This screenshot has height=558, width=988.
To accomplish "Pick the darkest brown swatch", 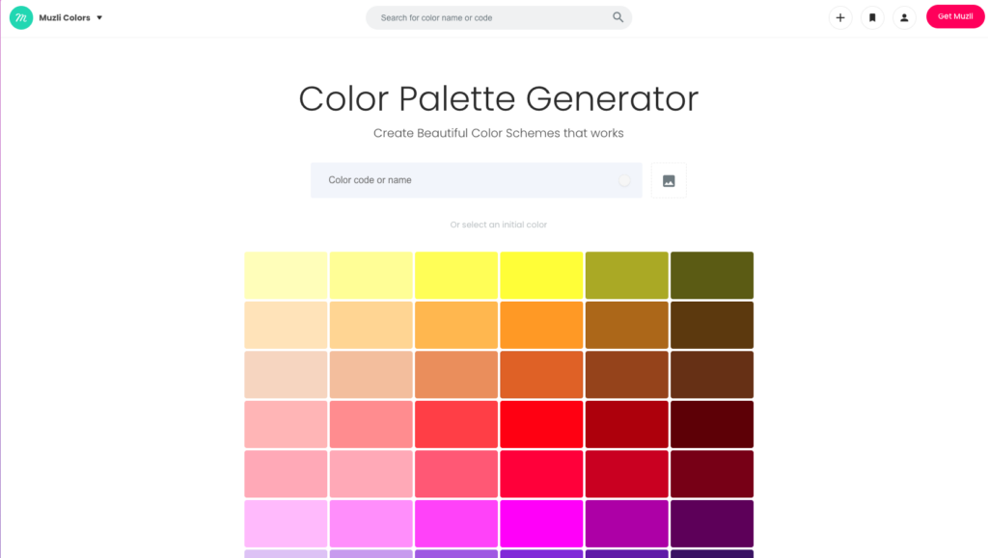I will (712, 325).
